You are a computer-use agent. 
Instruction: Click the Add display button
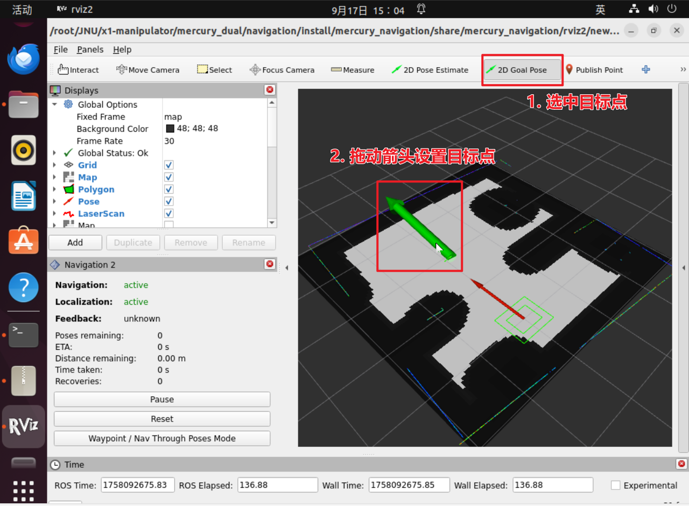point(75,243)
